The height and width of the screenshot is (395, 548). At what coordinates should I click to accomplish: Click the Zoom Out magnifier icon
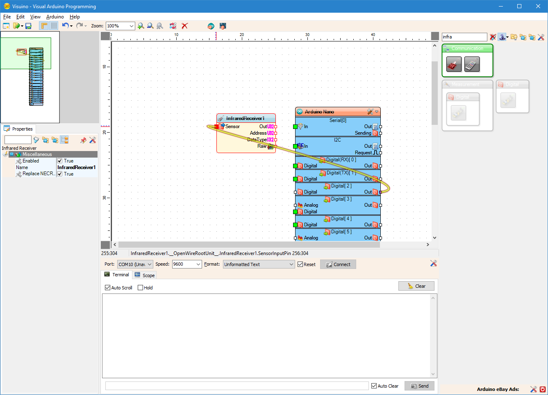coord(150,26)
